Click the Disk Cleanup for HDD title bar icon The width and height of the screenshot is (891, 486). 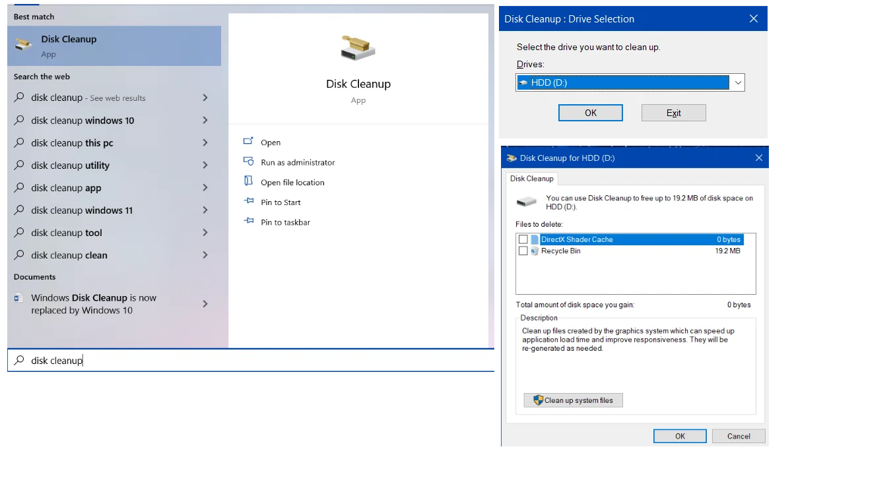(x=511, y=158)
